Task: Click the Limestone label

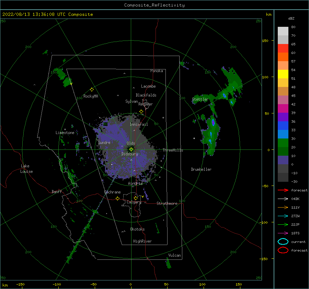Action: tap(65, 133)
